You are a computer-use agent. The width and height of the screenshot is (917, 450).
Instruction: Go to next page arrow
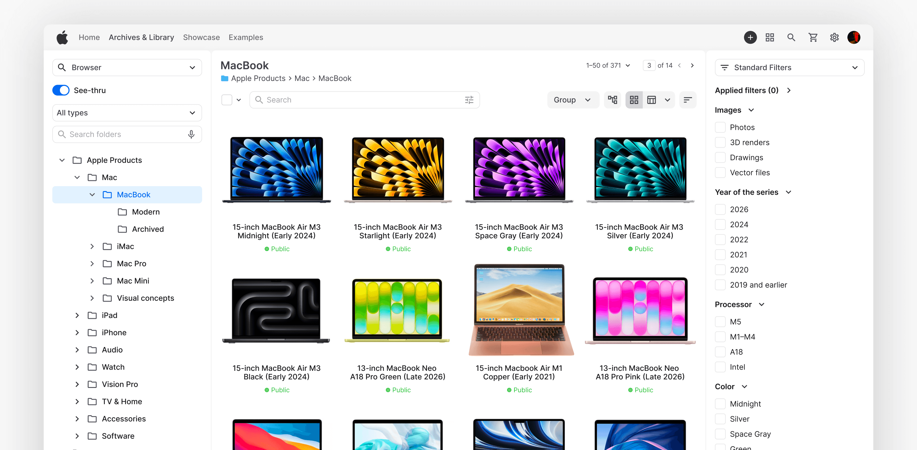pos(692,65)
